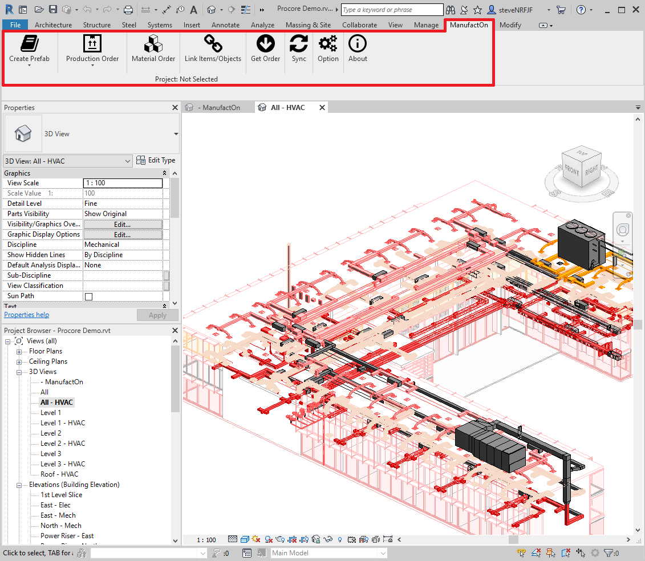This screenshot has width=645, height=561.
Task: Activate the ManufactOn view tab
Action: coord(219,107)
